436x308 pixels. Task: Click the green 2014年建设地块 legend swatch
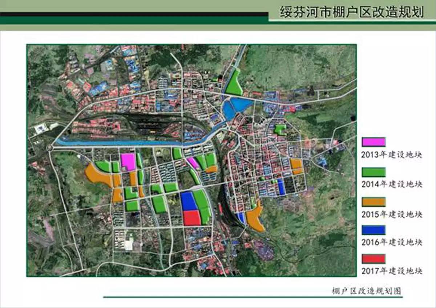click(374, 172)
